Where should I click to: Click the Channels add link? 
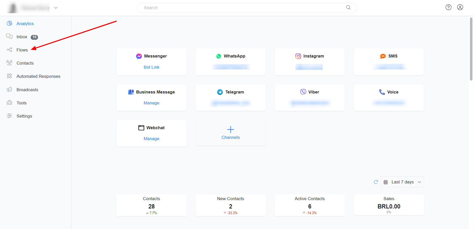[x=231, y=137]
